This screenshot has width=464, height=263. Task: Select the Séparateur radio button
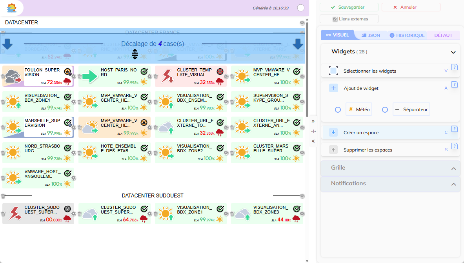pos(385,110)
